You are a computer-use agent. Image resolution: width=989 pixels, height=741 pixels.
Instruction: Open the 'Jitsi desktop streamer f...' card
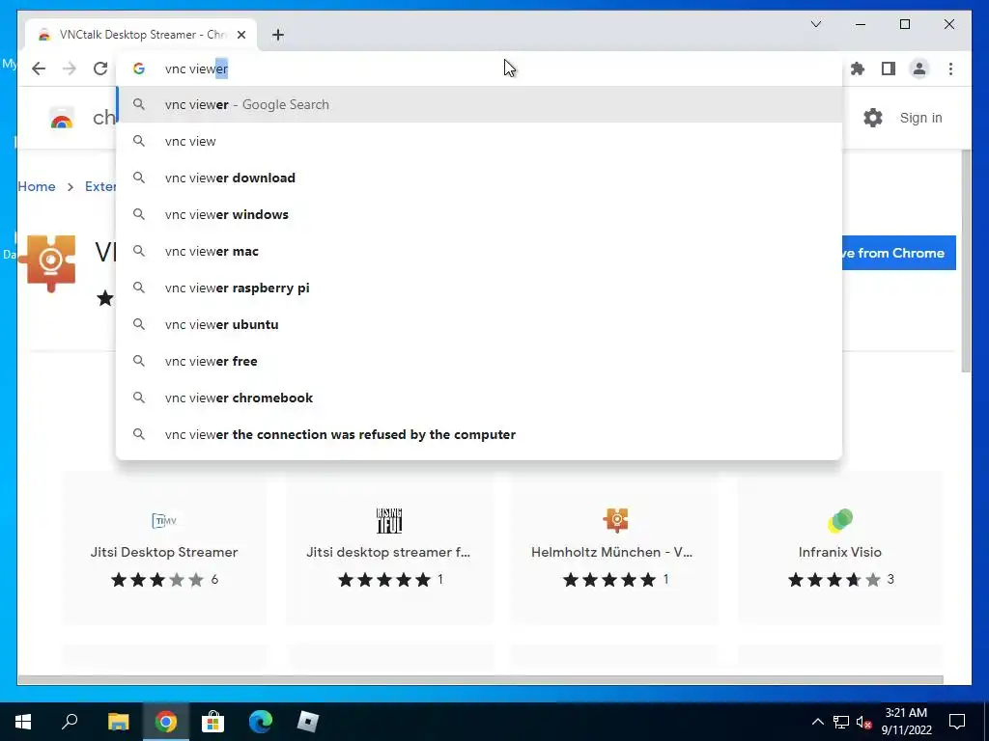[x=388, y=548]
